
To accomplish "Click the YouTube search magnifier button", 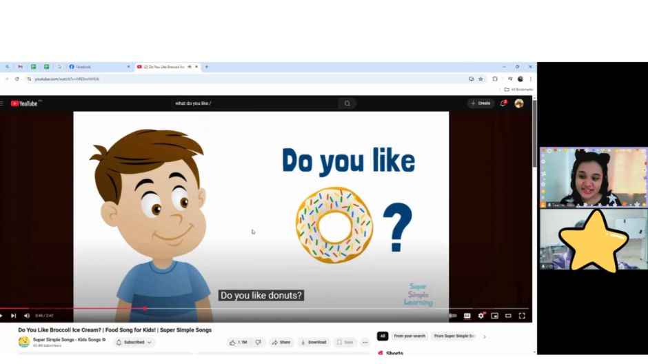I will (347, 103).
